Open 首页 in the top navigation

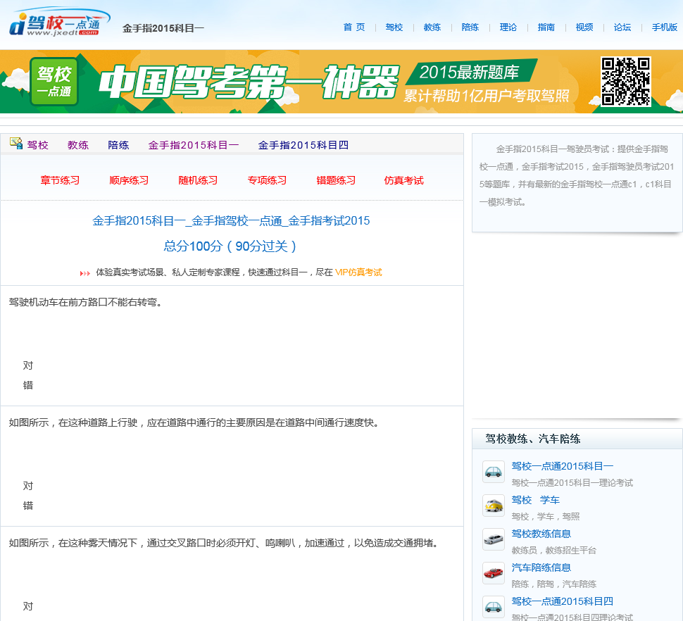click(354, 27)
